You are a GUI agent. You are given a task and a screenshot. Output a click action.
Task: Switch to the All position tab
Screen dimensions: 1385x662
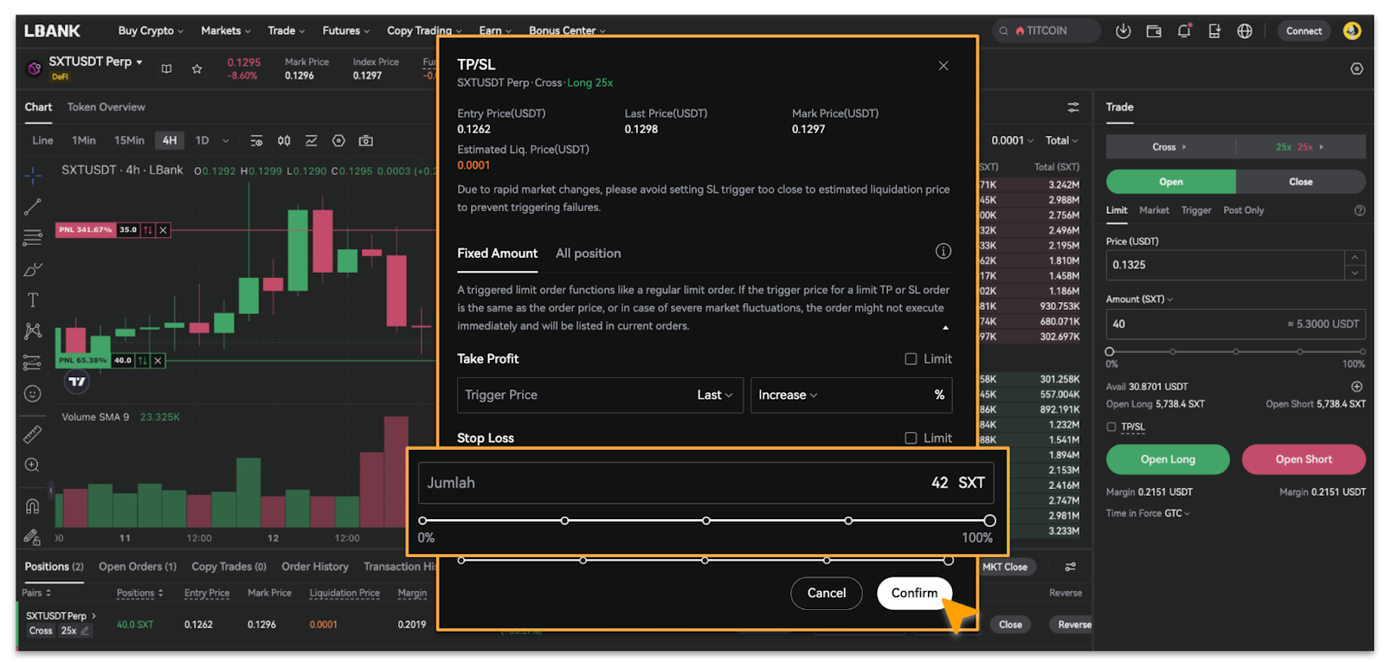tap(588, 254)
